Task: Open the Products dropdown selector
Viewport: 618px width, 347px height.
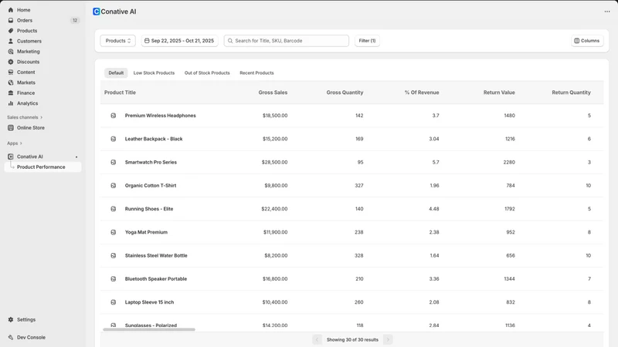Action: [x=118, y=41]
